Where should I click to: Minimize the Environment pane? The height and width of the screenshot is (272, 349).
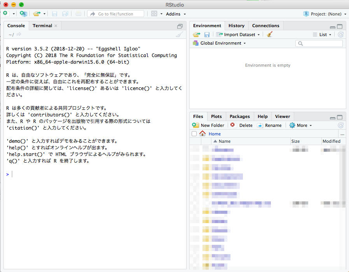coord(333,27)
